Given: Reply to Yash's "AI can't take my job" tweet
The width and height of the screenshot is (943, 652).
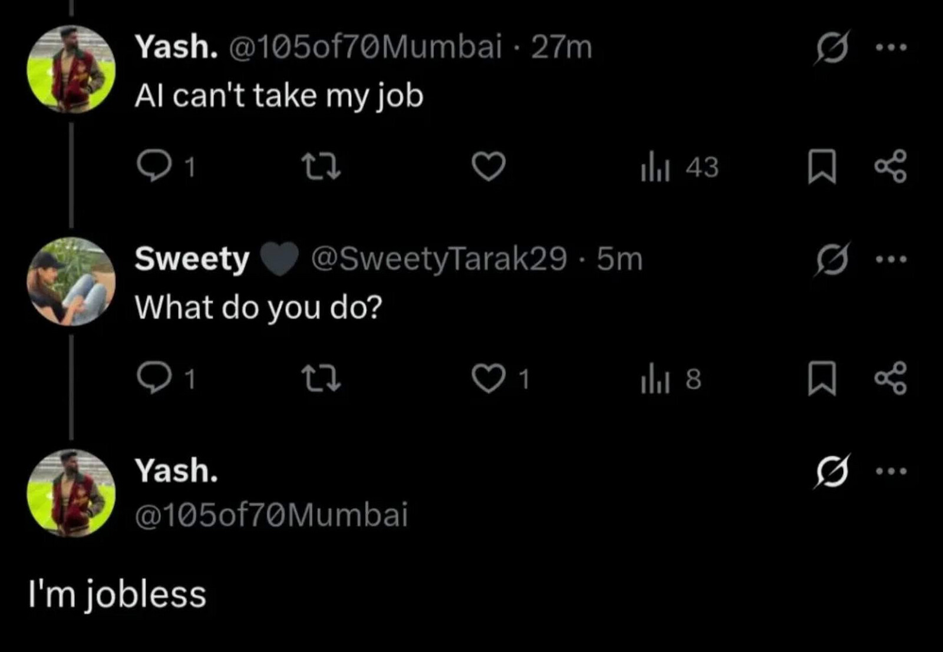Looking at the screenshot, I should click(165, 167).
